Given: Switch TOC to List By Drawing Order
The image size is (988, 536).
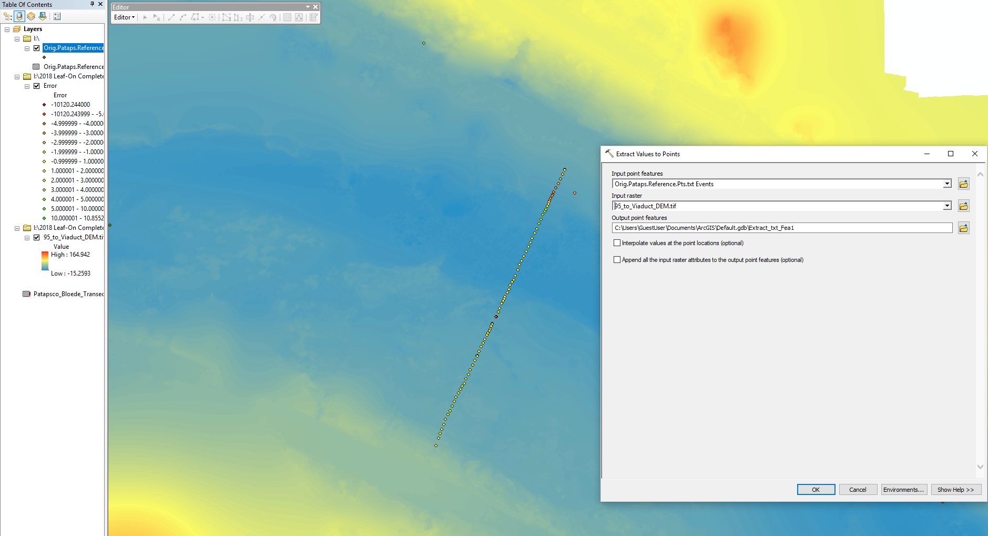Looking at the screenshot, I should click(8, 16).
